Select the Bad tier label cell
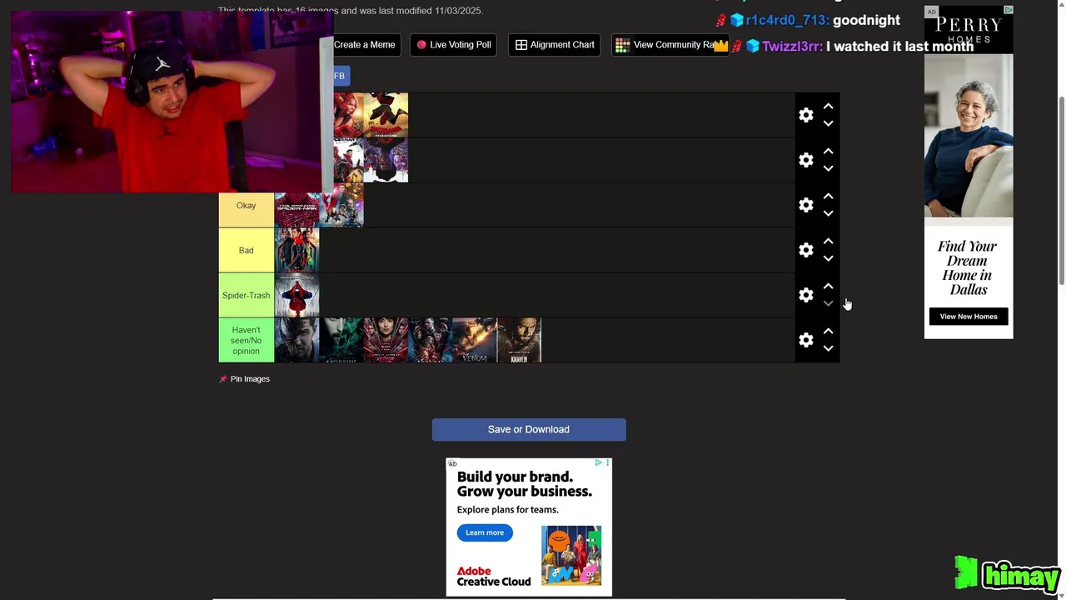Image resolution: width=1066 pixels, height=600 pixels. [246, 250]
